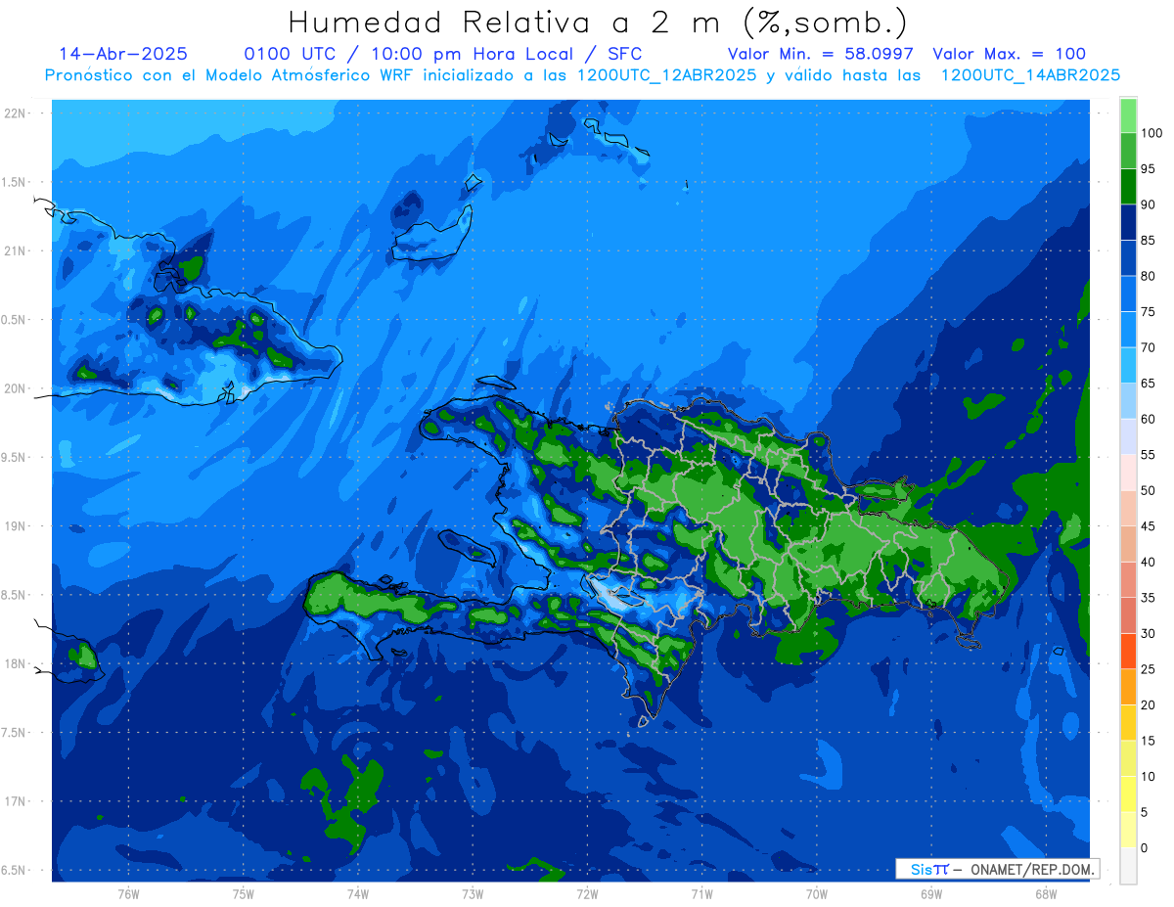The height and width of the screenshot is (907, 1174).
Task: Click the legend value '50'
Action: 1149,490
